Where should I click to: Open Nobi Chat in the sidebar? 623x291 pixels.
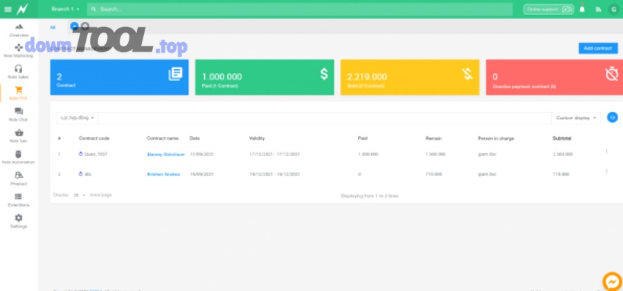pyautogui.click(x=19, y=114)
